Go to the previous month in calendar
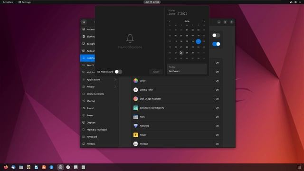The width and height of the screenshot is (304, 171). tap(170, 21)
